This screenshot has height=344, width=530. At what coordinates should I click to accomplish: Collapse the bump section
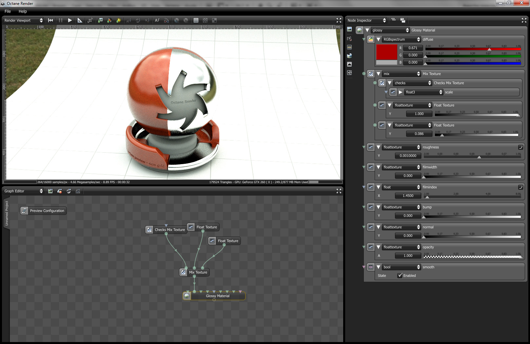tap(378, 207)
